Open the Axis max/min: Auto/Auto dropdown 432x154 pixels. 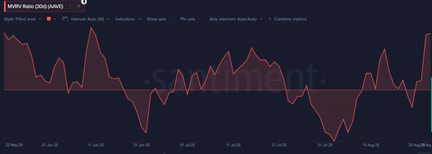pyautogui.click(x=236, y=19)
